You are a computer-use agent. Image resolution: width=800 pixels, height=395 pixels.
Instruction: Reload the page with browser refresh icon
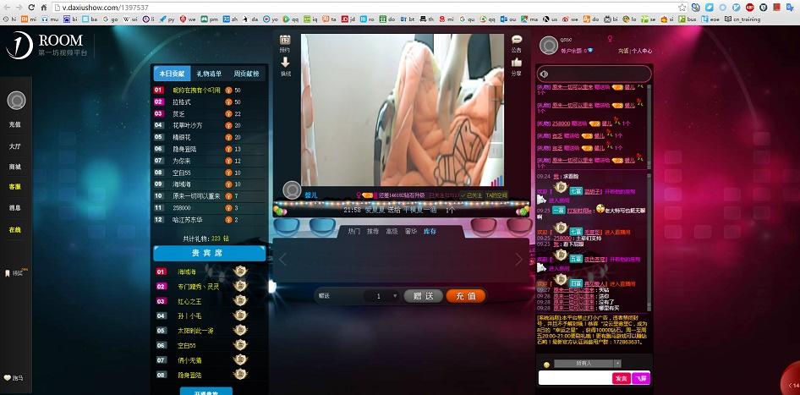tap(31, 7)
